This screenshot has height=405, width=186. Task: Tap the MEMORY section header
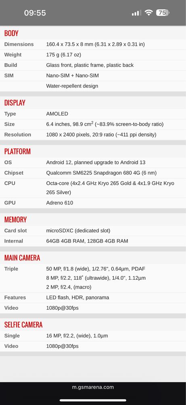pyautogui.click(x=15, y=220)
